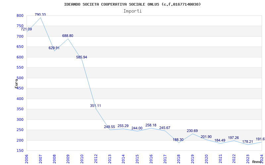Select the 249.55 data label
This screenshot has height=165, width=265.
coord(109,127)
